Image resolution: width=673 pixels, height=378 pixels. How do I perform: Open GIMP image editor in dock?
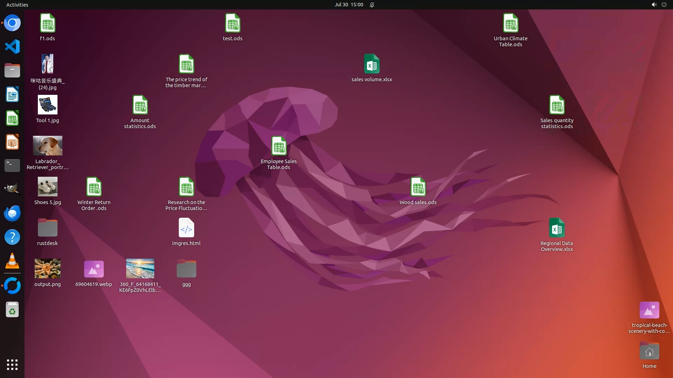pos(12,189)
